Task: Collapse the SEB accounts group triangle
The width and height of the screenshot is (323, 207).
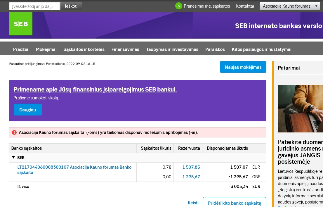Action: tap(13, 158)
